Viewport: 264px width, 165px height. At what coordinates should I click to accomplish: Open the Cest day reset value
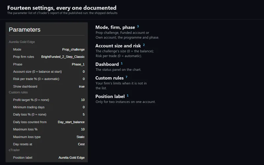[x=81, y=144]
